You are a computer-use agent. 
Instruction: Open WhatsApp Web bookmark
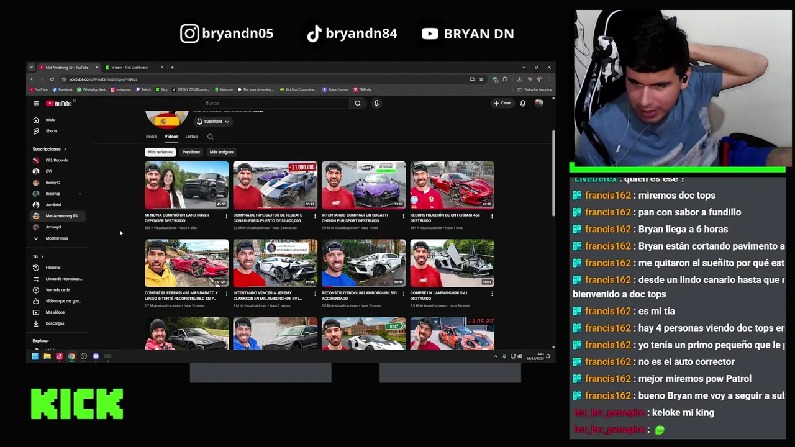(x=91, y=89)
